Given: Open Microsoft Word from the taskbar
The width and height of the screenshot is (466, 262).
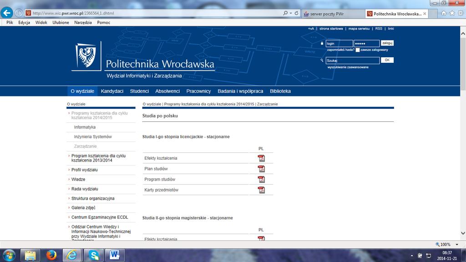Looking at the screenshot, I should tap(114, 255).
